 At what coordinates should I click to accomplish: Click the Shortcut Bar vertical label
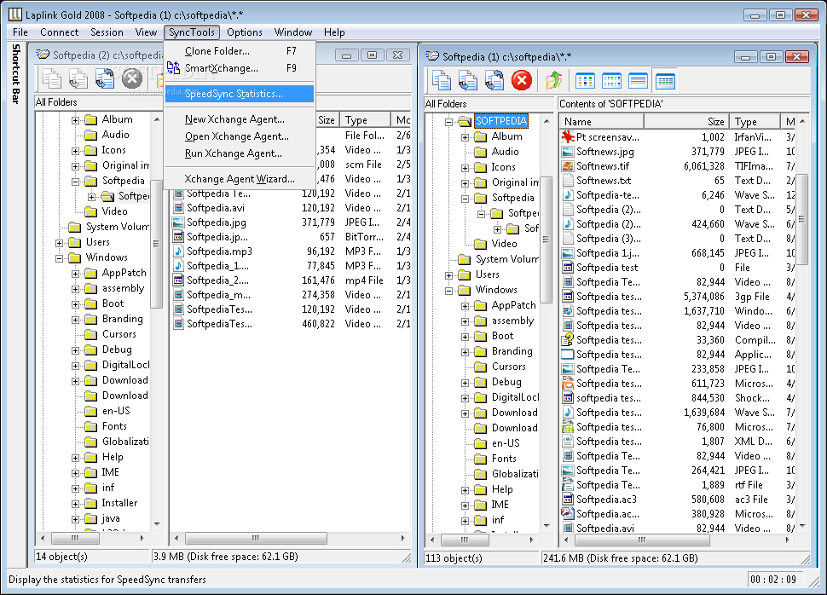[x=16, y=74]
